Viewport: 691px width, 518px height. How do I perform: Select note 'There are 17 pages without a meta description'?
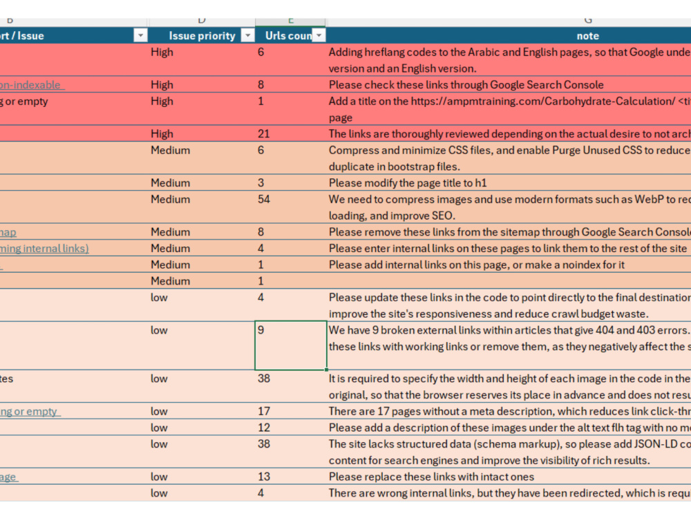[x=509, y=412]
